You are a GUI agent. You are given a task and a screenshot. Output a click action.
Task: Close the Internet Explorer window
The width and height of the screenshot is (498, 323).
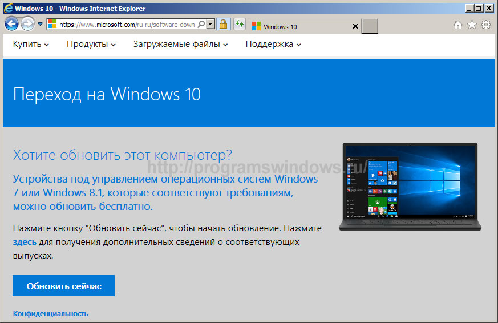pos(489,8)
